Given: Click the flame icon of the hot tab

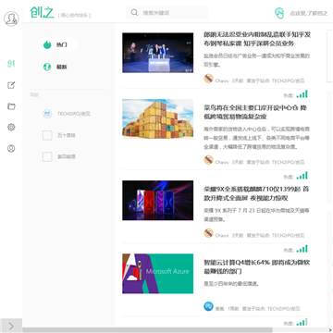Looking at the screenshot, I should [x=47, y=44].
